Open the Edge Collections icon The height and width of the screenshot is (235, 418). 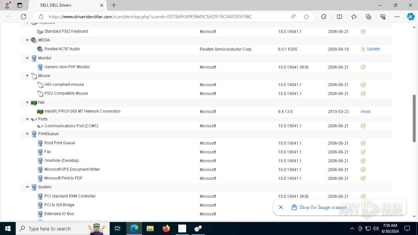pyautogui.click(x=368, y=17)
